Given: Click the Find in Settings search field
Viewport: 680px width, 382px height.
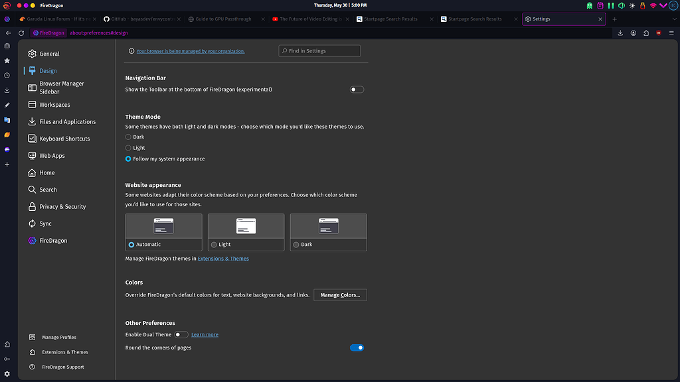Looking at the screenshot, I should click(x=319, y=50).
